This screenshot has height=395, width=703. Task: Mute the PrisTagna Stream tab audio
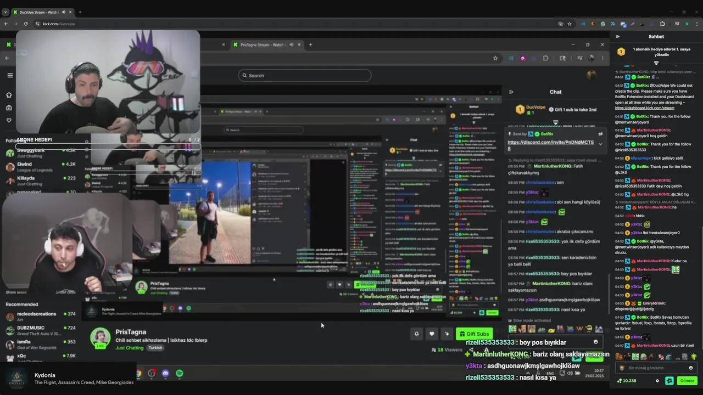(x=291, y=44)
